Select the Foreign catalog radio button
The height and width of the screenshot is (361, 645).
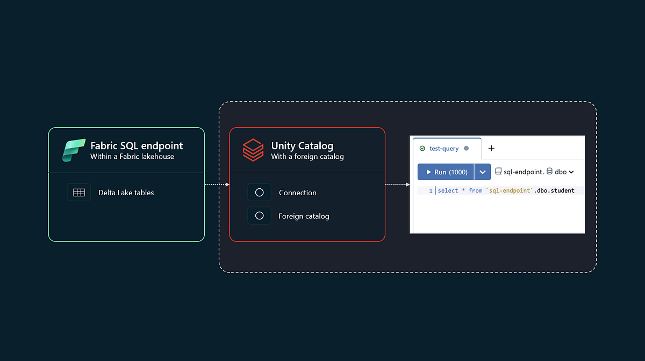(260, 216)
